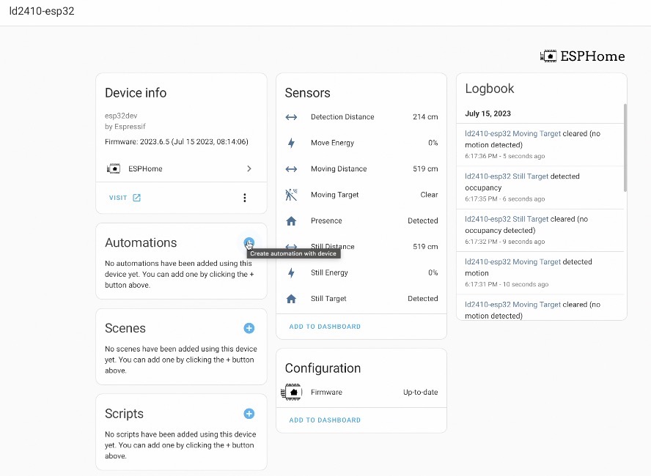Click the Logbook scrollbar
651x476 pixels.
(x=625, y=148)
